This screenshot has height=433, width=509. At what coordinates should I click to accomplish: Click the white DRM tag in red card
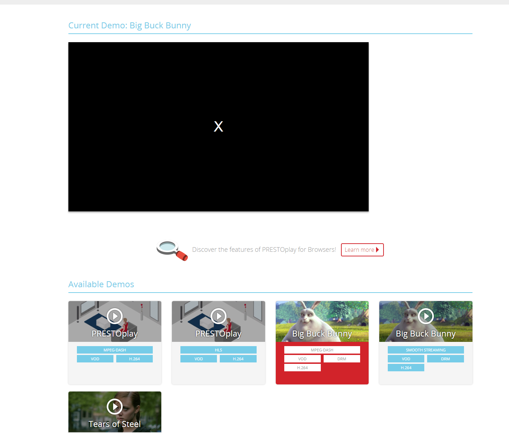pos(342,359)
